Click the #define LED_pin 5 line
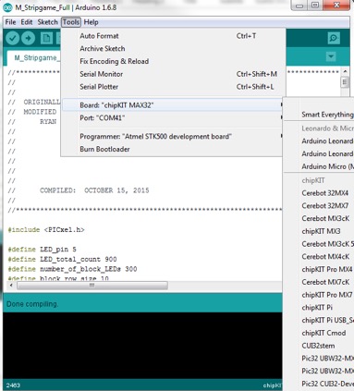 [42, 250]
